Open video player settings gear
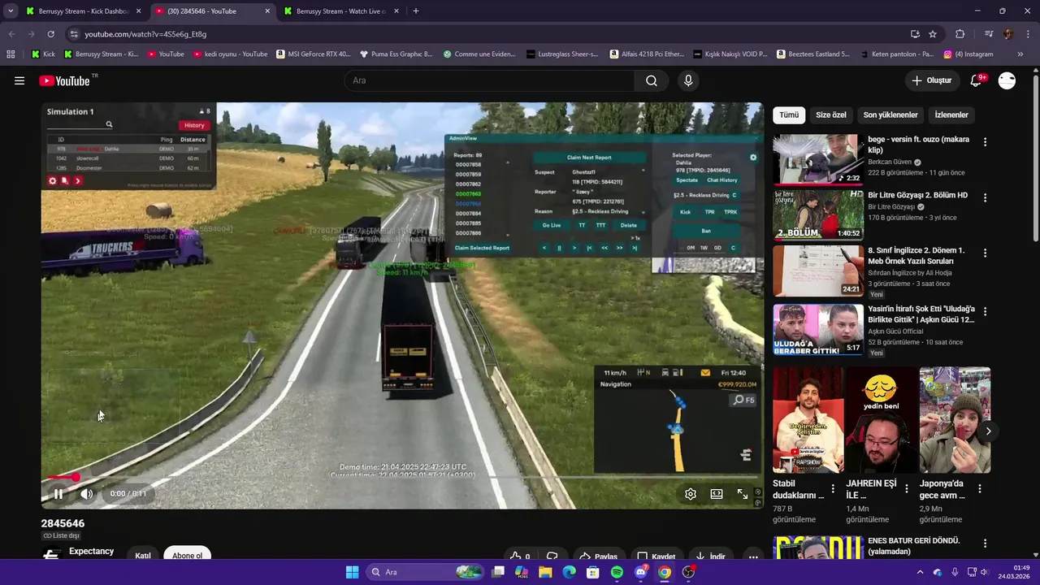The image size is (1040, 585). pos(690,493)
